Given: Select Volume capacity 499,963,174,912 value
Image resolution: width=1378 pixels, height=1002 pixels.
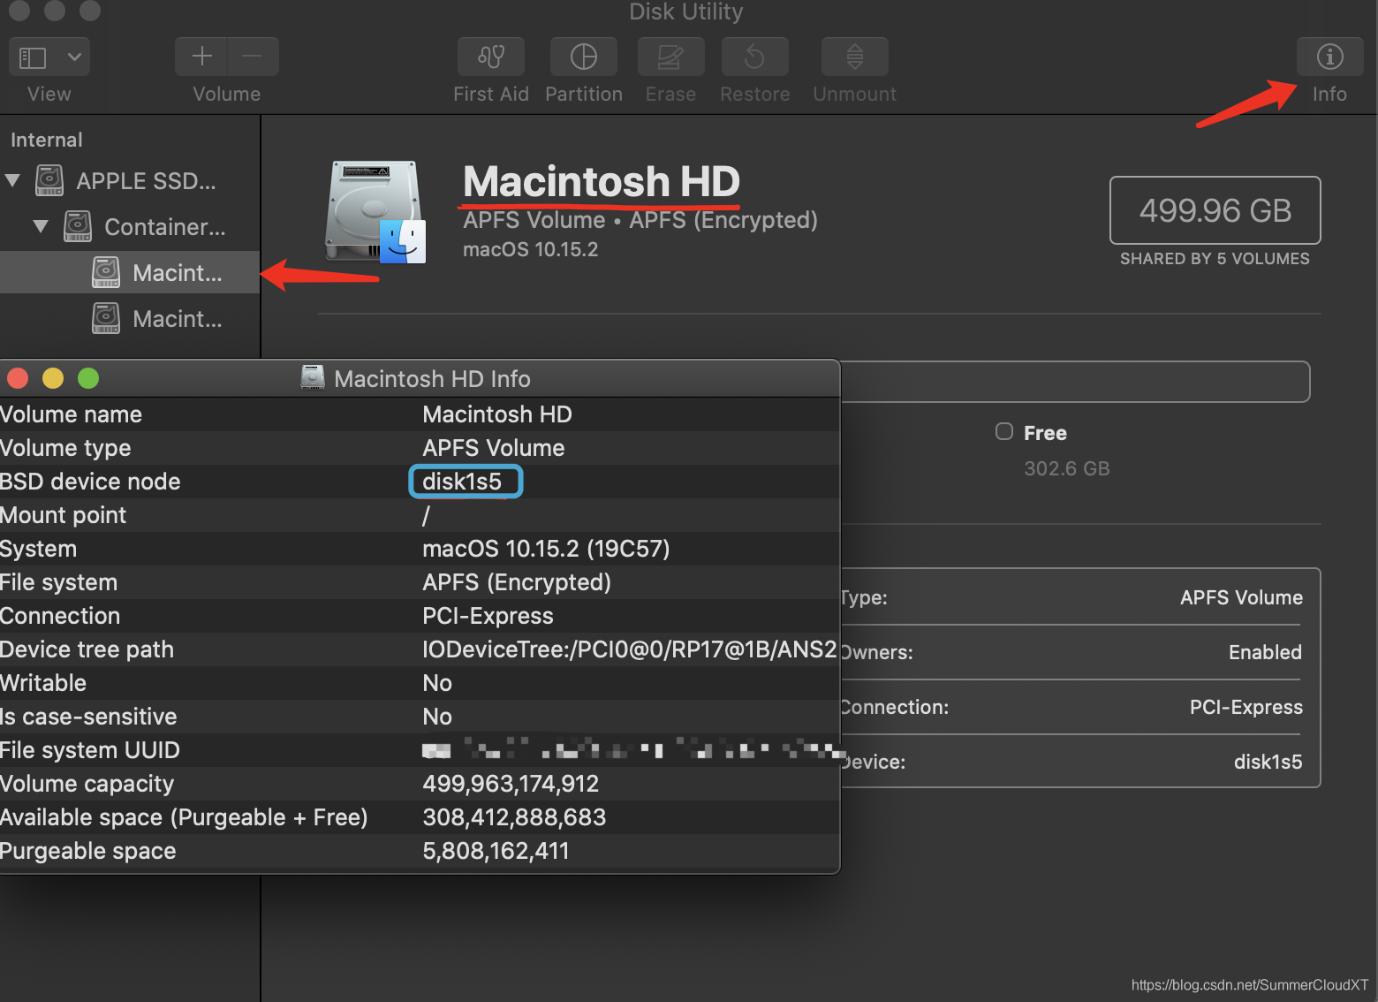Looking at the screenshot, I should point(511,784).
